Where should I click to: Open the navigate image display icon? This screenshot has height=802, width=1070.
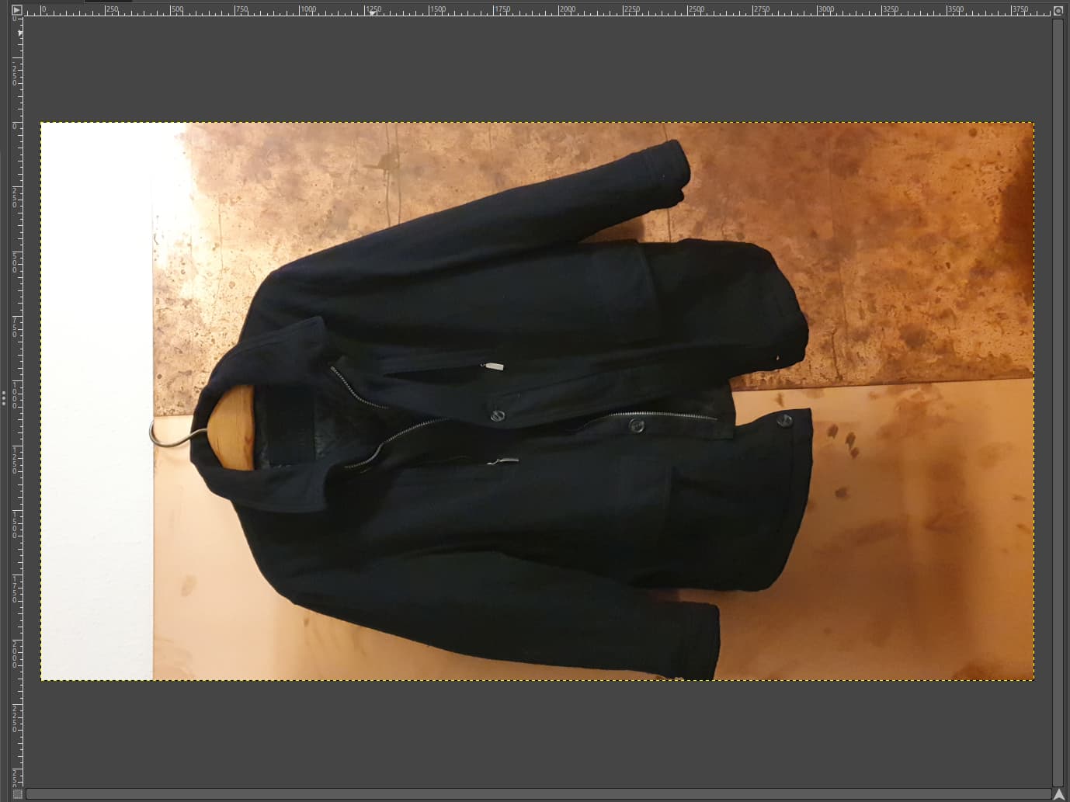pyautogui.click(x=1058, y=793)
